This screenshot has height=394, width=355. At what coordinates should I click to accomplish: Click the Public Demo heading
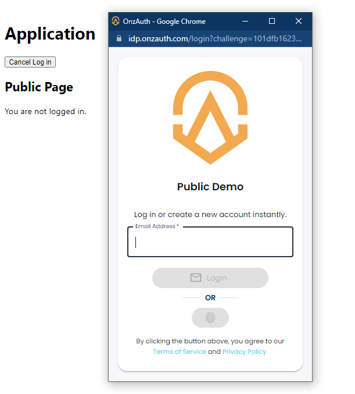[x=210, y=187]
